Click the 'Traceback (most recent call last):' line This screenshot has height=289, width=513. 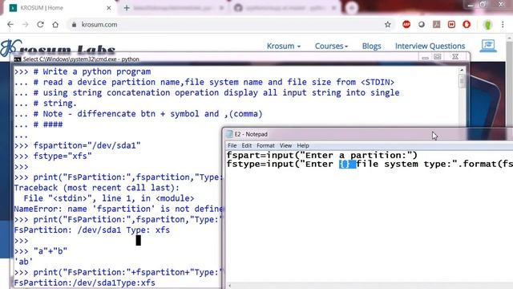point(96,188)
